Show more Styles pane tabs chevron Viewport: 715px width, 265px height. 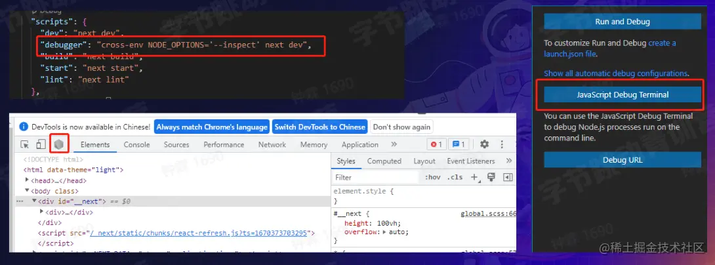pos(509,161)
